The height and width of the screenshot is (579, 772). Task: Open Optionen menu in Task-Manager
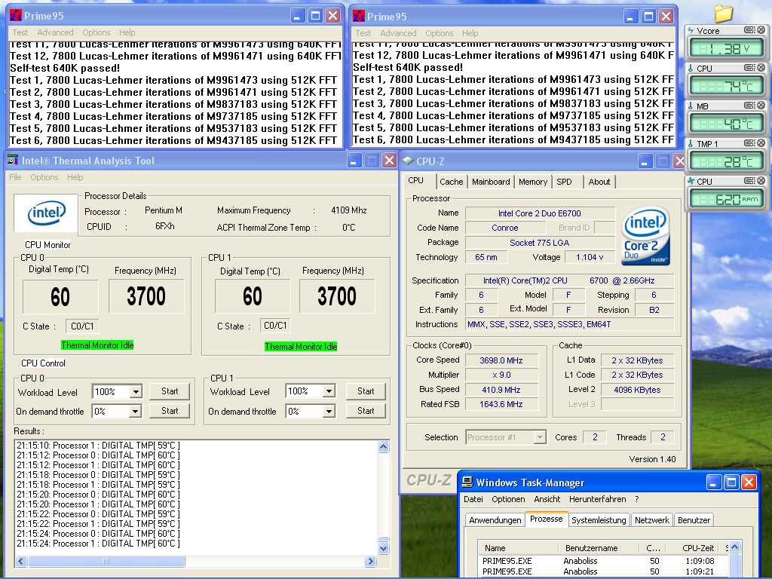pyautogui.click(x=508, y=499)
